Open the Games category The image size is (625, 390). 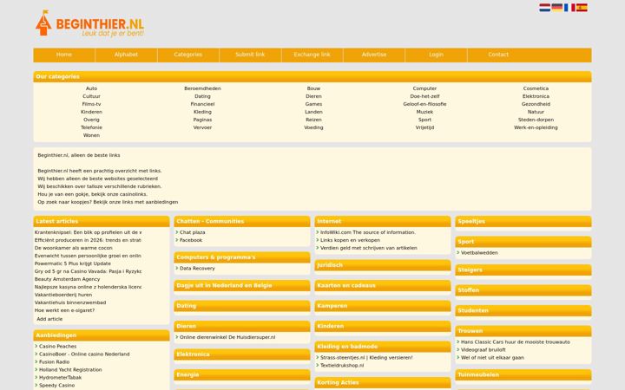tap(313, 104)
